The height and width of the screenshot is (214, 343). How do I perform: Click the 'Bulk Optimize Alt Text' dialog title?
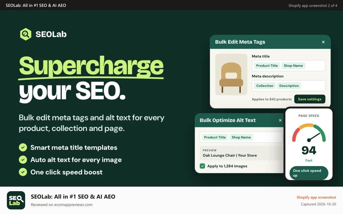coord(228,120)
